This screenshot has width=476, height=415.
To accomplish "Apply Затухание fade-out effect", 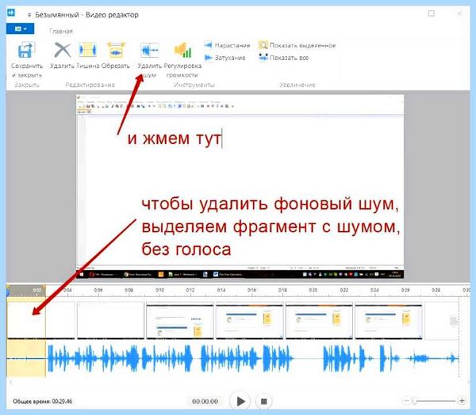I will (x=225, y=58).
